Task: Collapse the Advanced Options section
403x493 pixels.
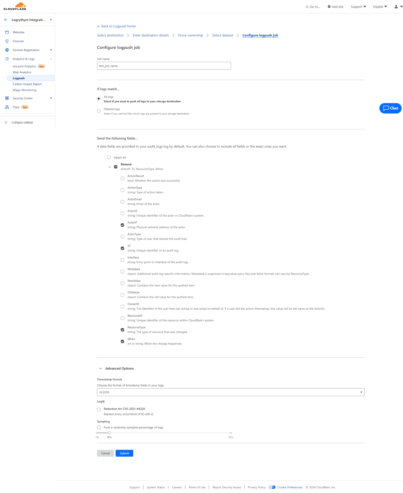Action: point(101,369)
